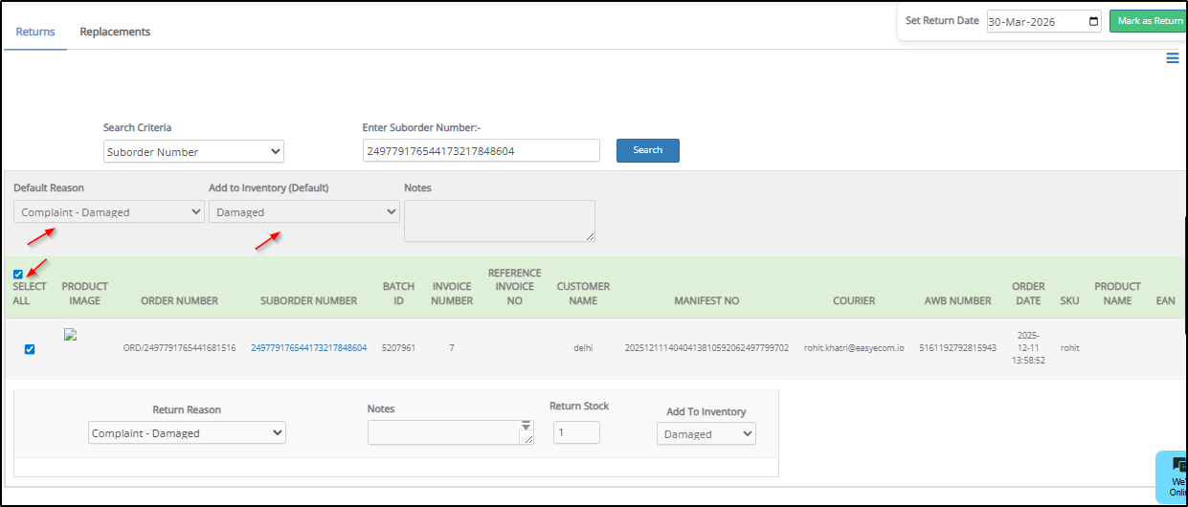Open suborder number 249779176544173217848604 link
This screenshot has width=1188, height=507.
pos(308,348)
